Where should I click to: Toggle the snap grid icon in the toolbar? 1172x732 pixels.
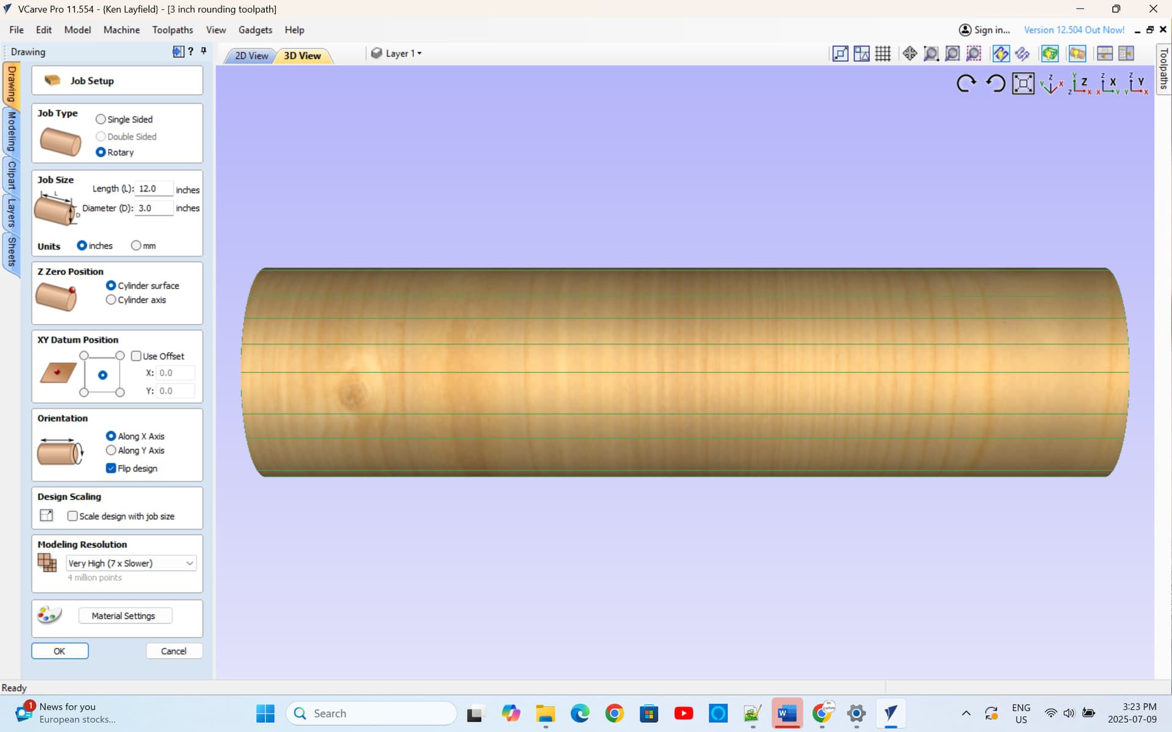pos(883,54)
